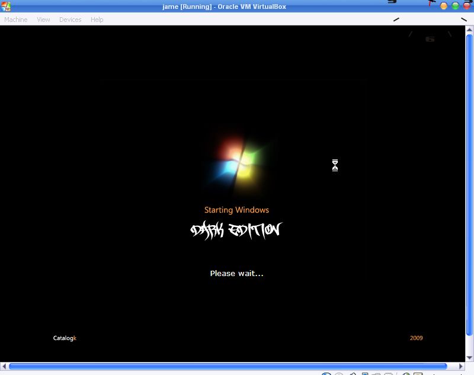
Task: Click the horizontal scrollbar thumb
Action: [x=228, y=366]
